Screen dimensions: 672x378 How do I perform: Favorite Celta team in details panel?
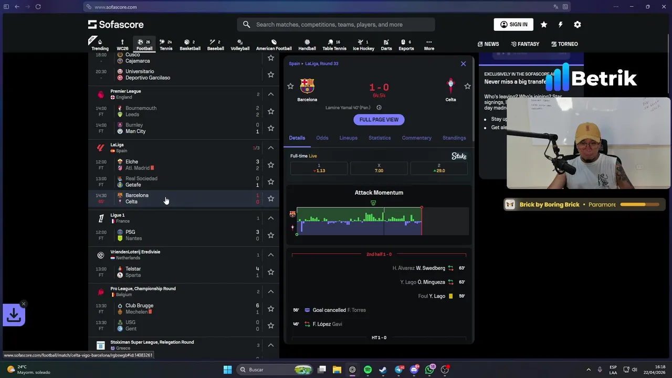tap(467, 86)
